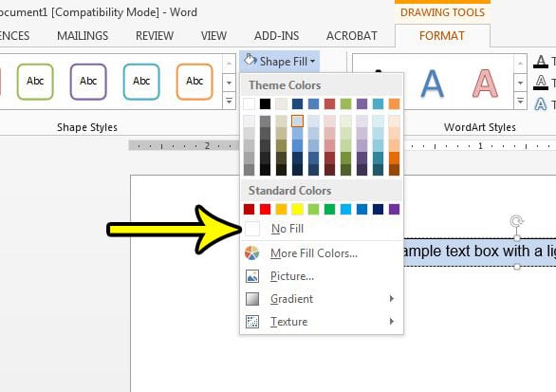Click the rotation handle above the text box
Viewport: 556px width, 392px height.
(517, 221)
